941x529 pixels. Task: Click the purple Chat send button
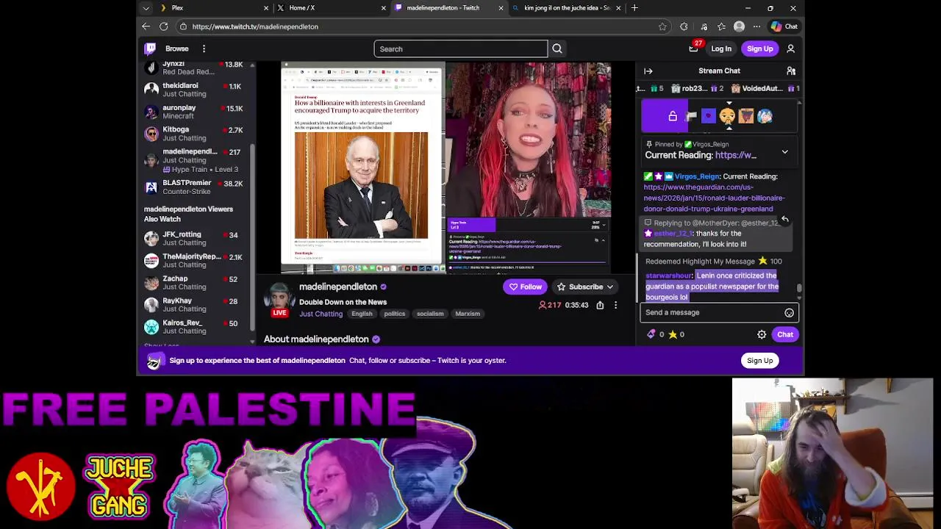point(785,334)
